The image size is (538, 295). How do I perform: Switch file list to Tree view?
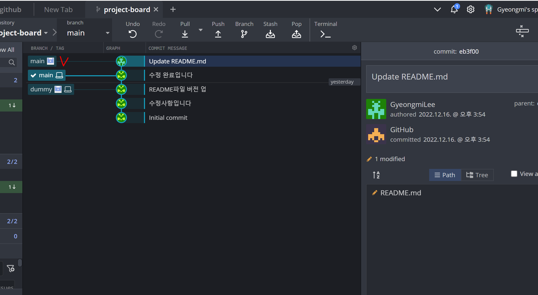click(x=477, y=175)
